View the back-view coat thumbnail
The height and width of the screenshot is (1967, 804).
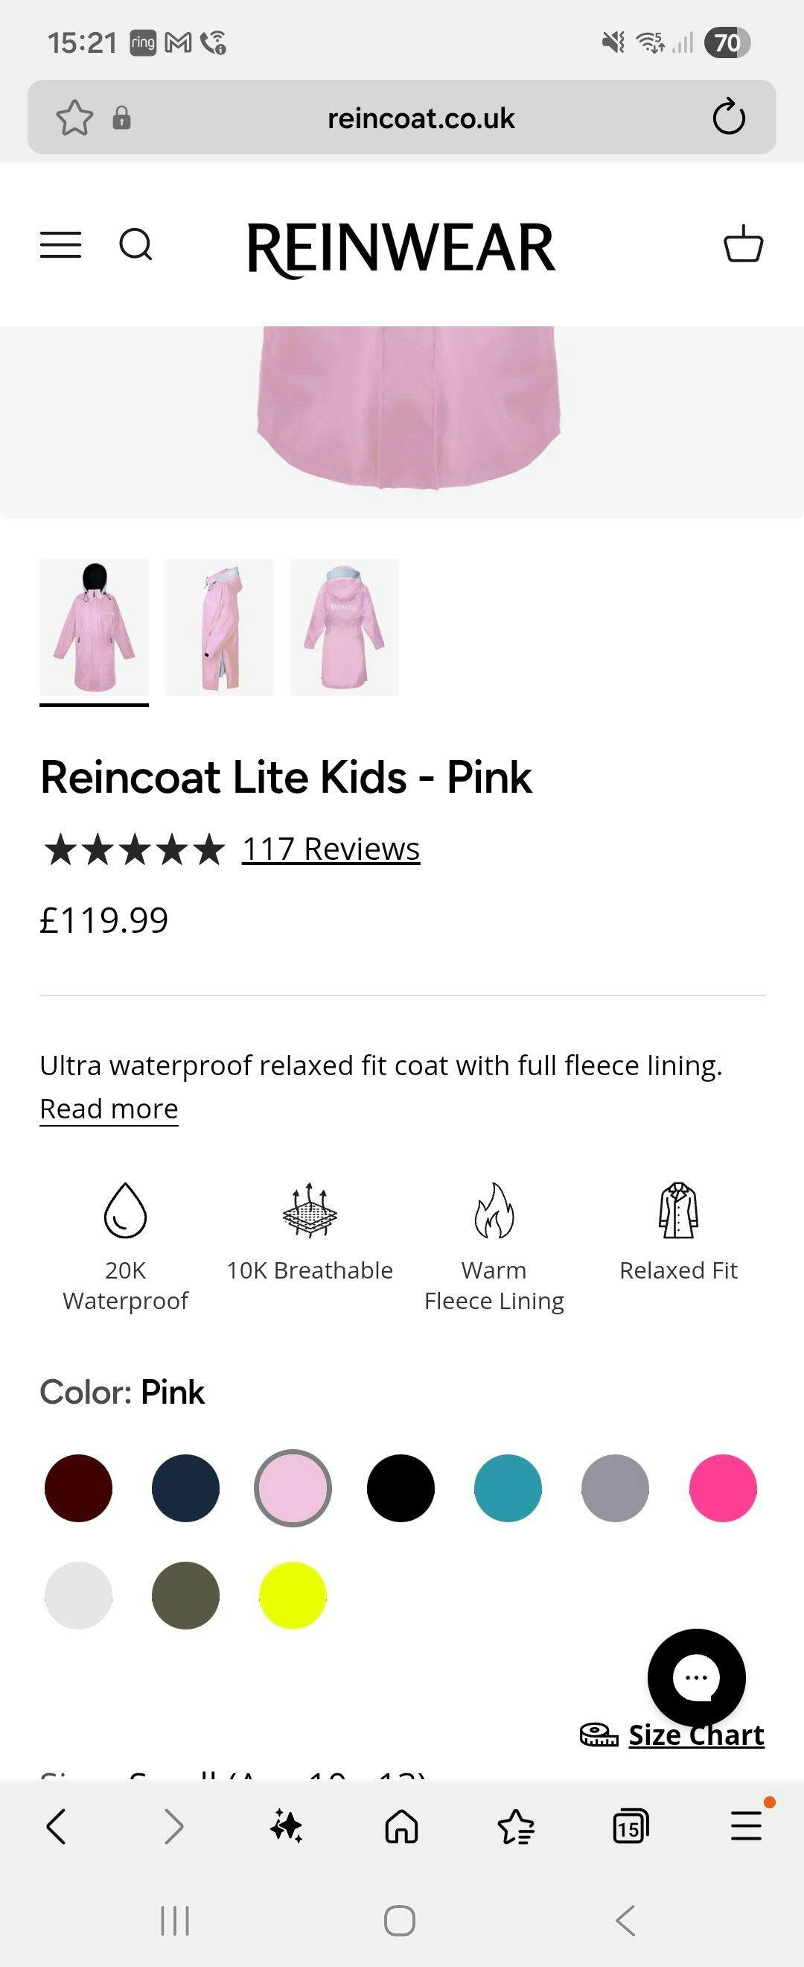(344, 627)
